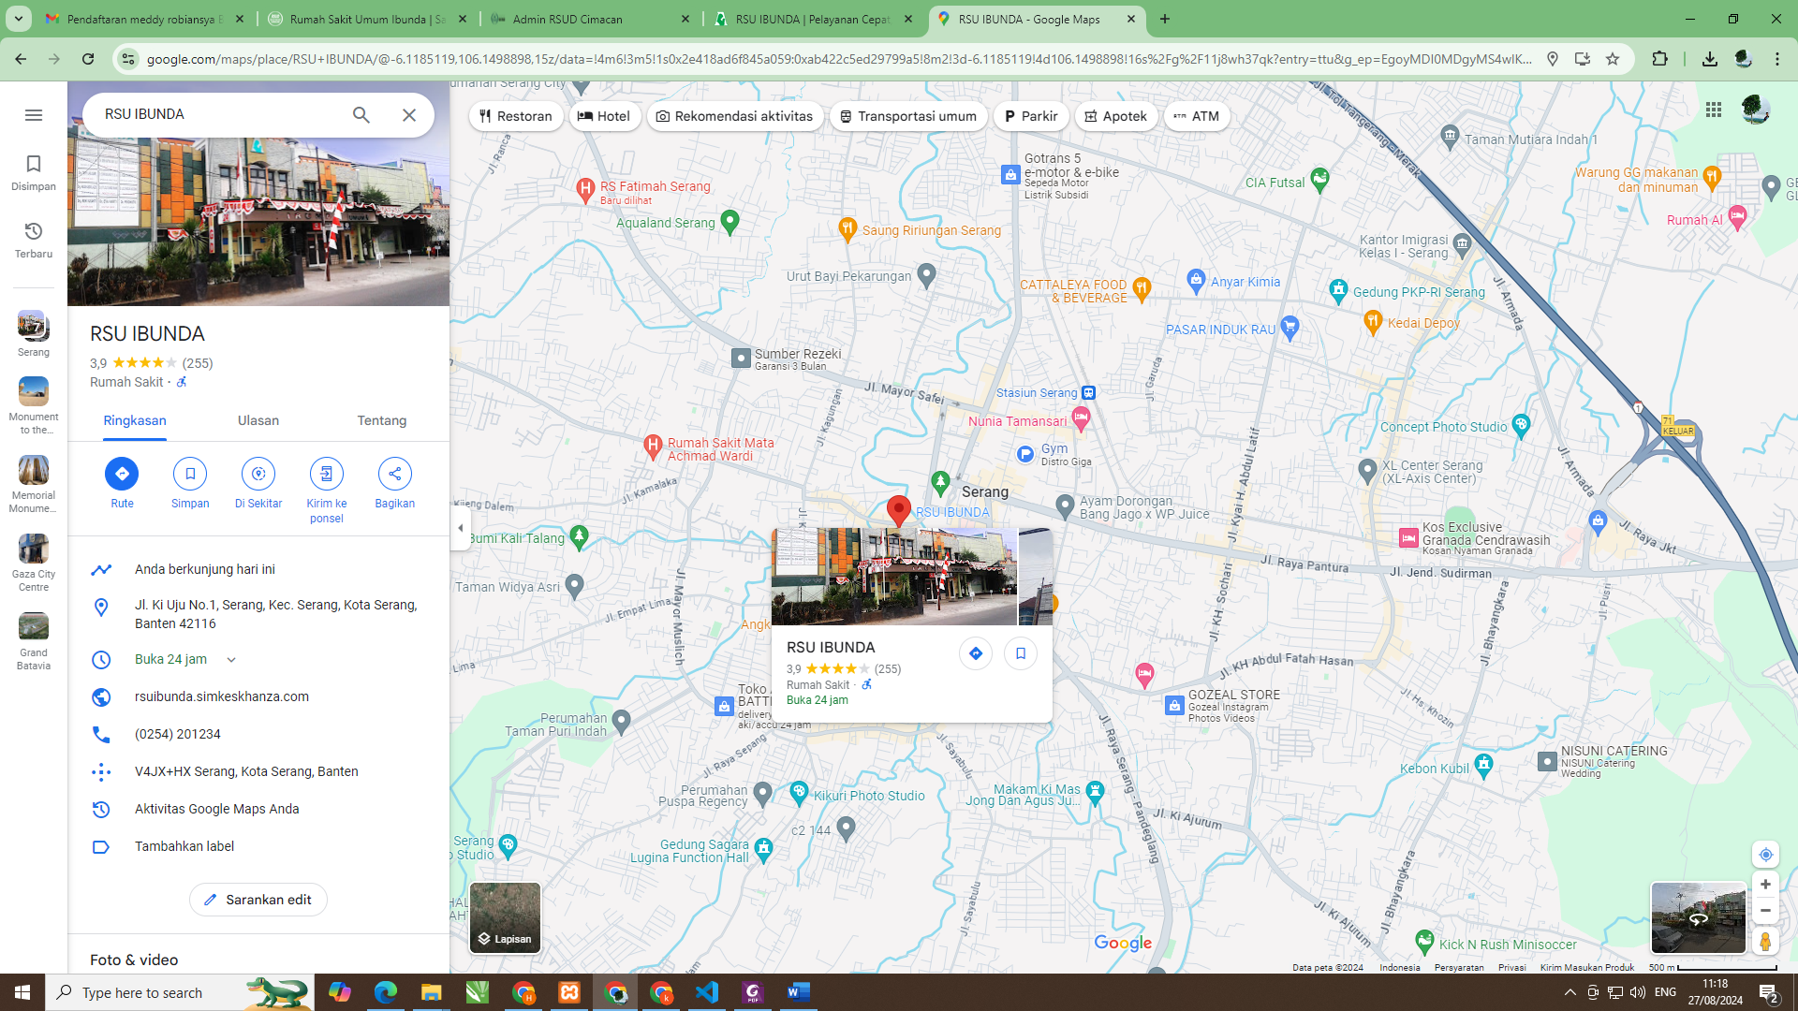Click the Di Sekitar nearby button
Image resolution: width=1798 pixels, height=1011 pixels.
[x=258, y=483]
